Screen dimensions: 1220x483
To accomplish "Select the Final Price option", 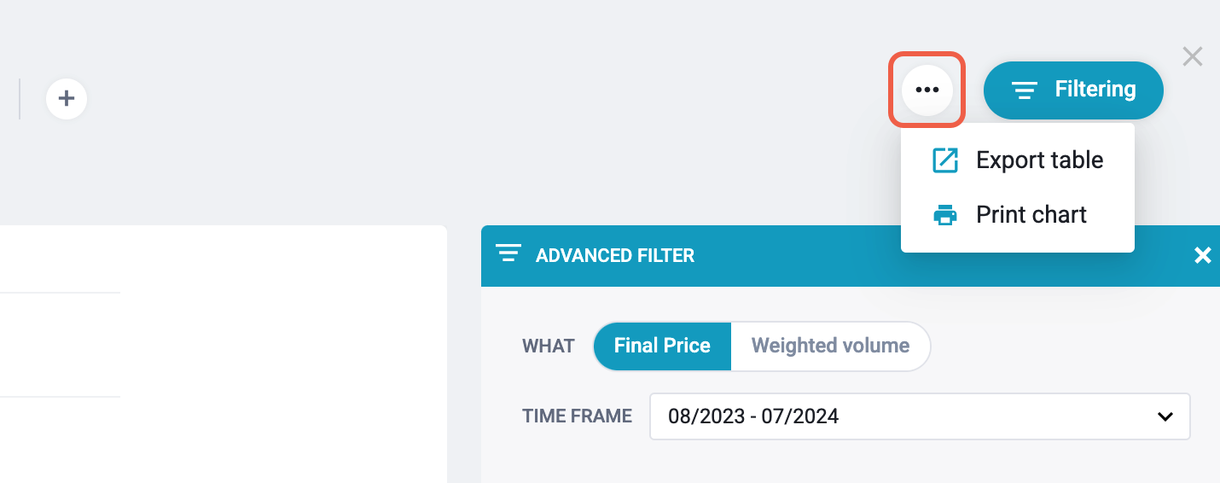I will click(662, 346).
